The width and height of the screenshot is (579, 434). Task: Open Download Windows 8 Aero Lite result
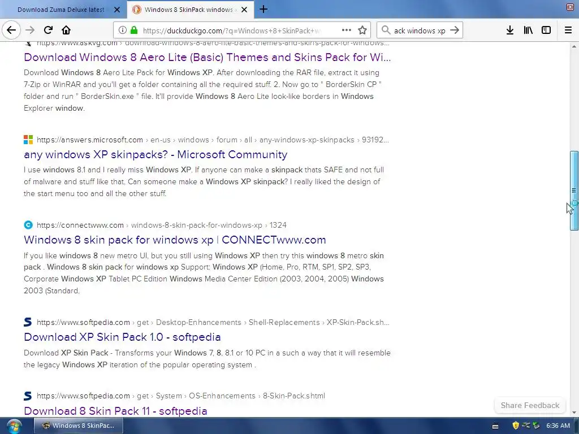tap(207, 57)
